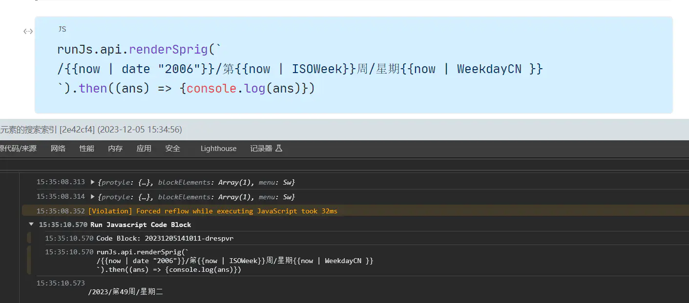The height and width of the screenshot is (303, 689).
Task: Go to the 安全 (Security) tab
Action: 173,149
